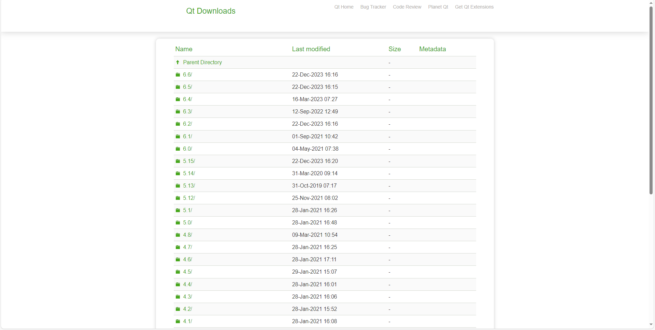Open Get Qt Extensions navigation link

tap(474, 7)
